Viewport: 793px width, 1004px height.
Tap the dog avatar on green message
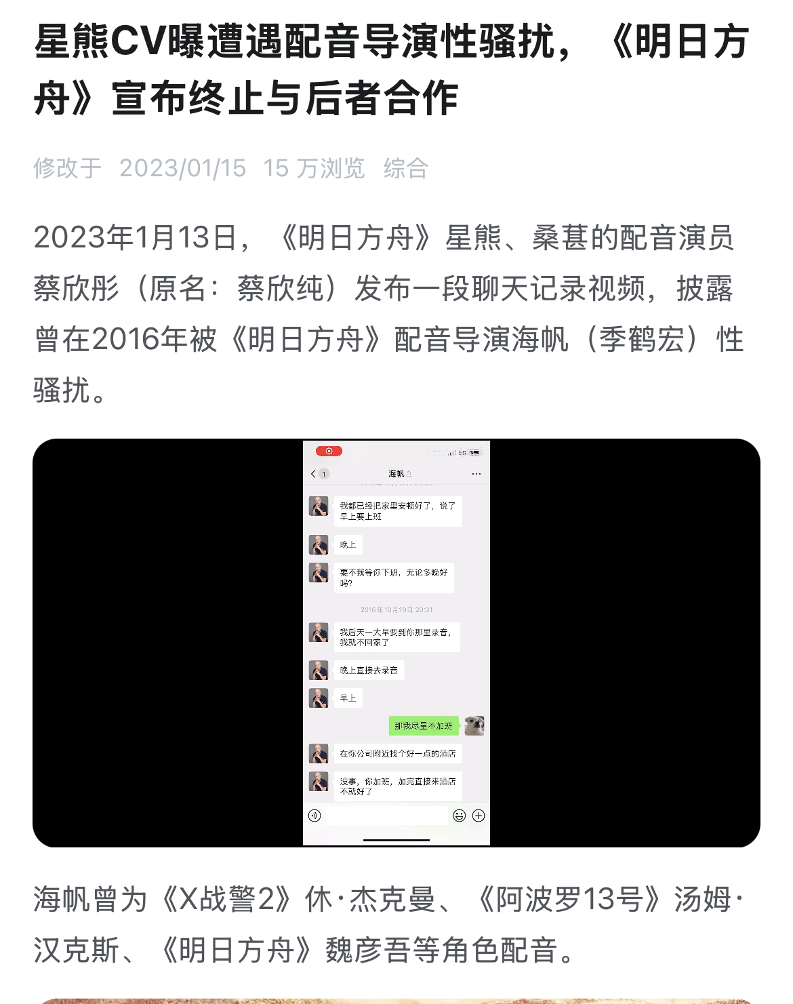click(474, 725)
